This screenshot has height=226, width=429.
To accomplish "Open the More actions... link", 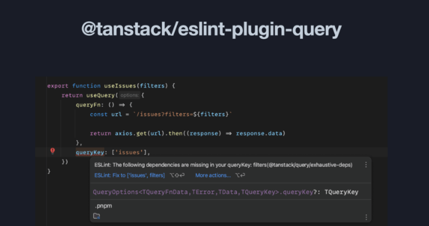I will pyautogui.click(x=213, y=175).
